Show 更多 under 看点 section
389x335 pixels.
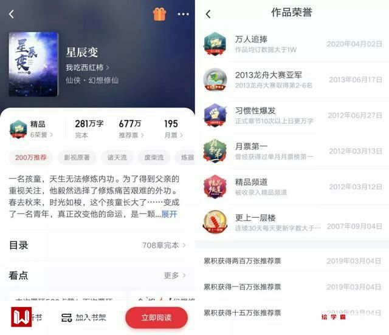click(174, 276)
